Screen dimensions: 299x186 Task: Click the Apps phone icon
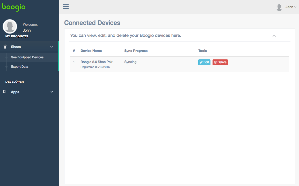coord(4,92)
